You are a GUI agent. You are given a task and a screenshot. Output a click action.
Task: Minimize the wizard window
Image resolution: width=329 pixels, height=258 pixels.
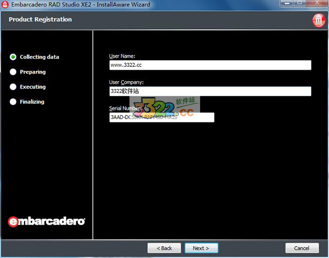pos(287,3)
